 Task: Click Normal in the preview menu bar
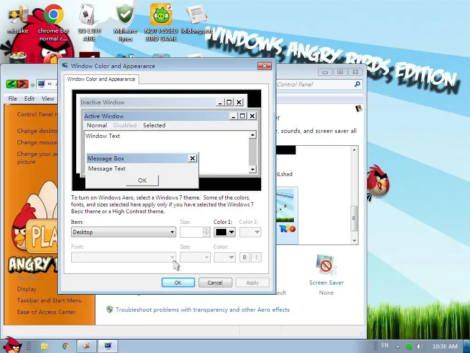97,125
